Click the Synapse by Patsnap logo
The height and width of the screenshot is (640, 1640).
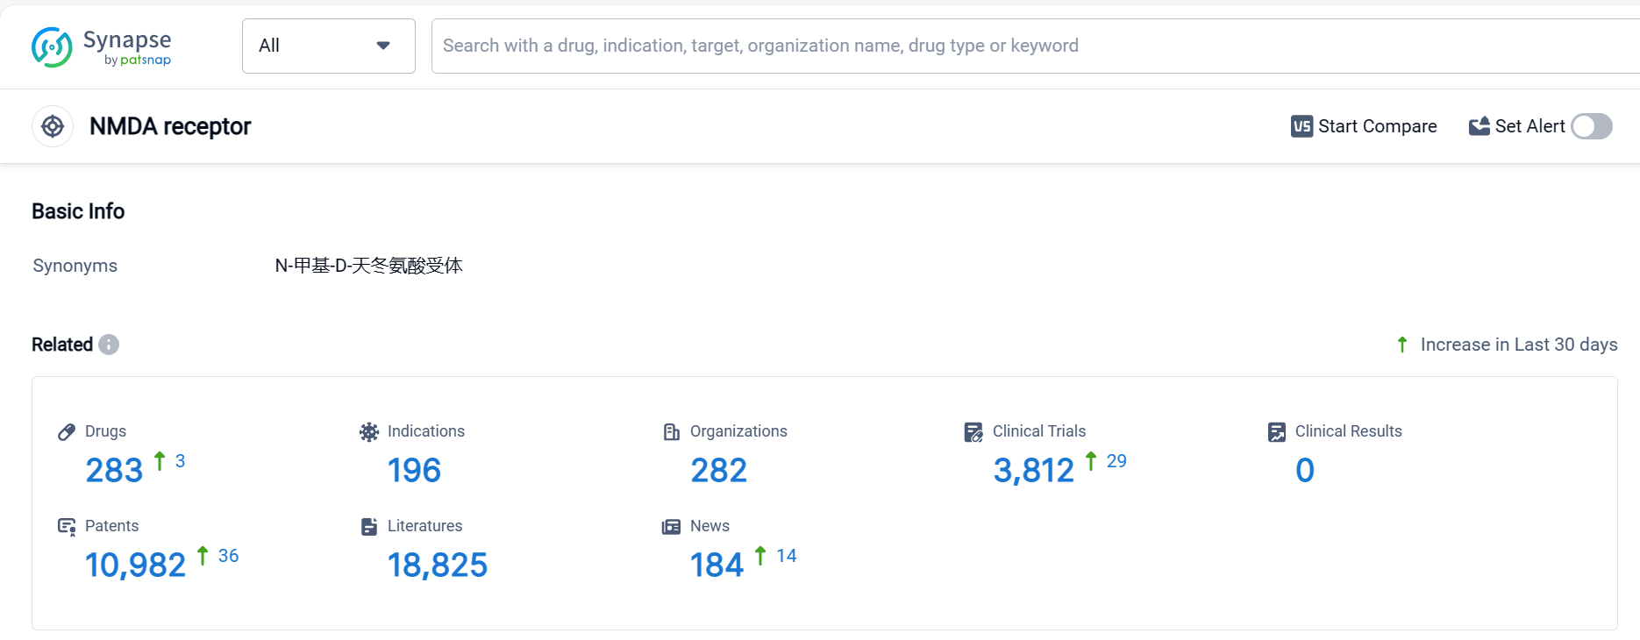click(x=101, y=47)
